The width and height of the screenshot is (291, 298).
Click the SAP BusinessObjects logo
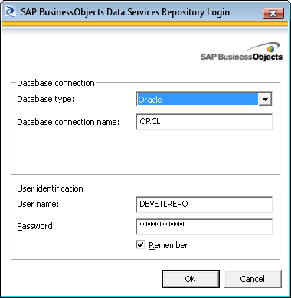pyautogui.click(x=242, y=52)
